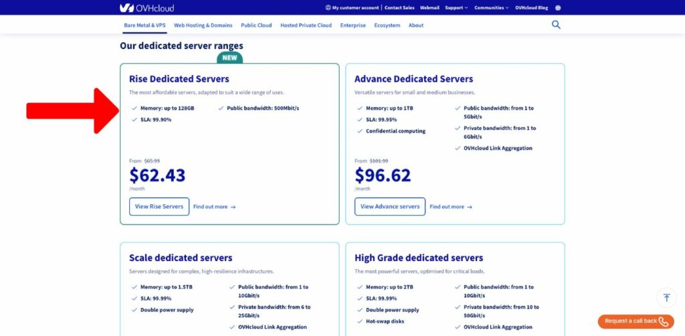
Task: Click the NEW badge on Rise card
Action: (230, 58)
